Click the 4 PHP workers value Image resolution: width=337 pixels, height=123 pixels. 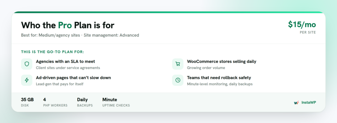tap(44, 100)
